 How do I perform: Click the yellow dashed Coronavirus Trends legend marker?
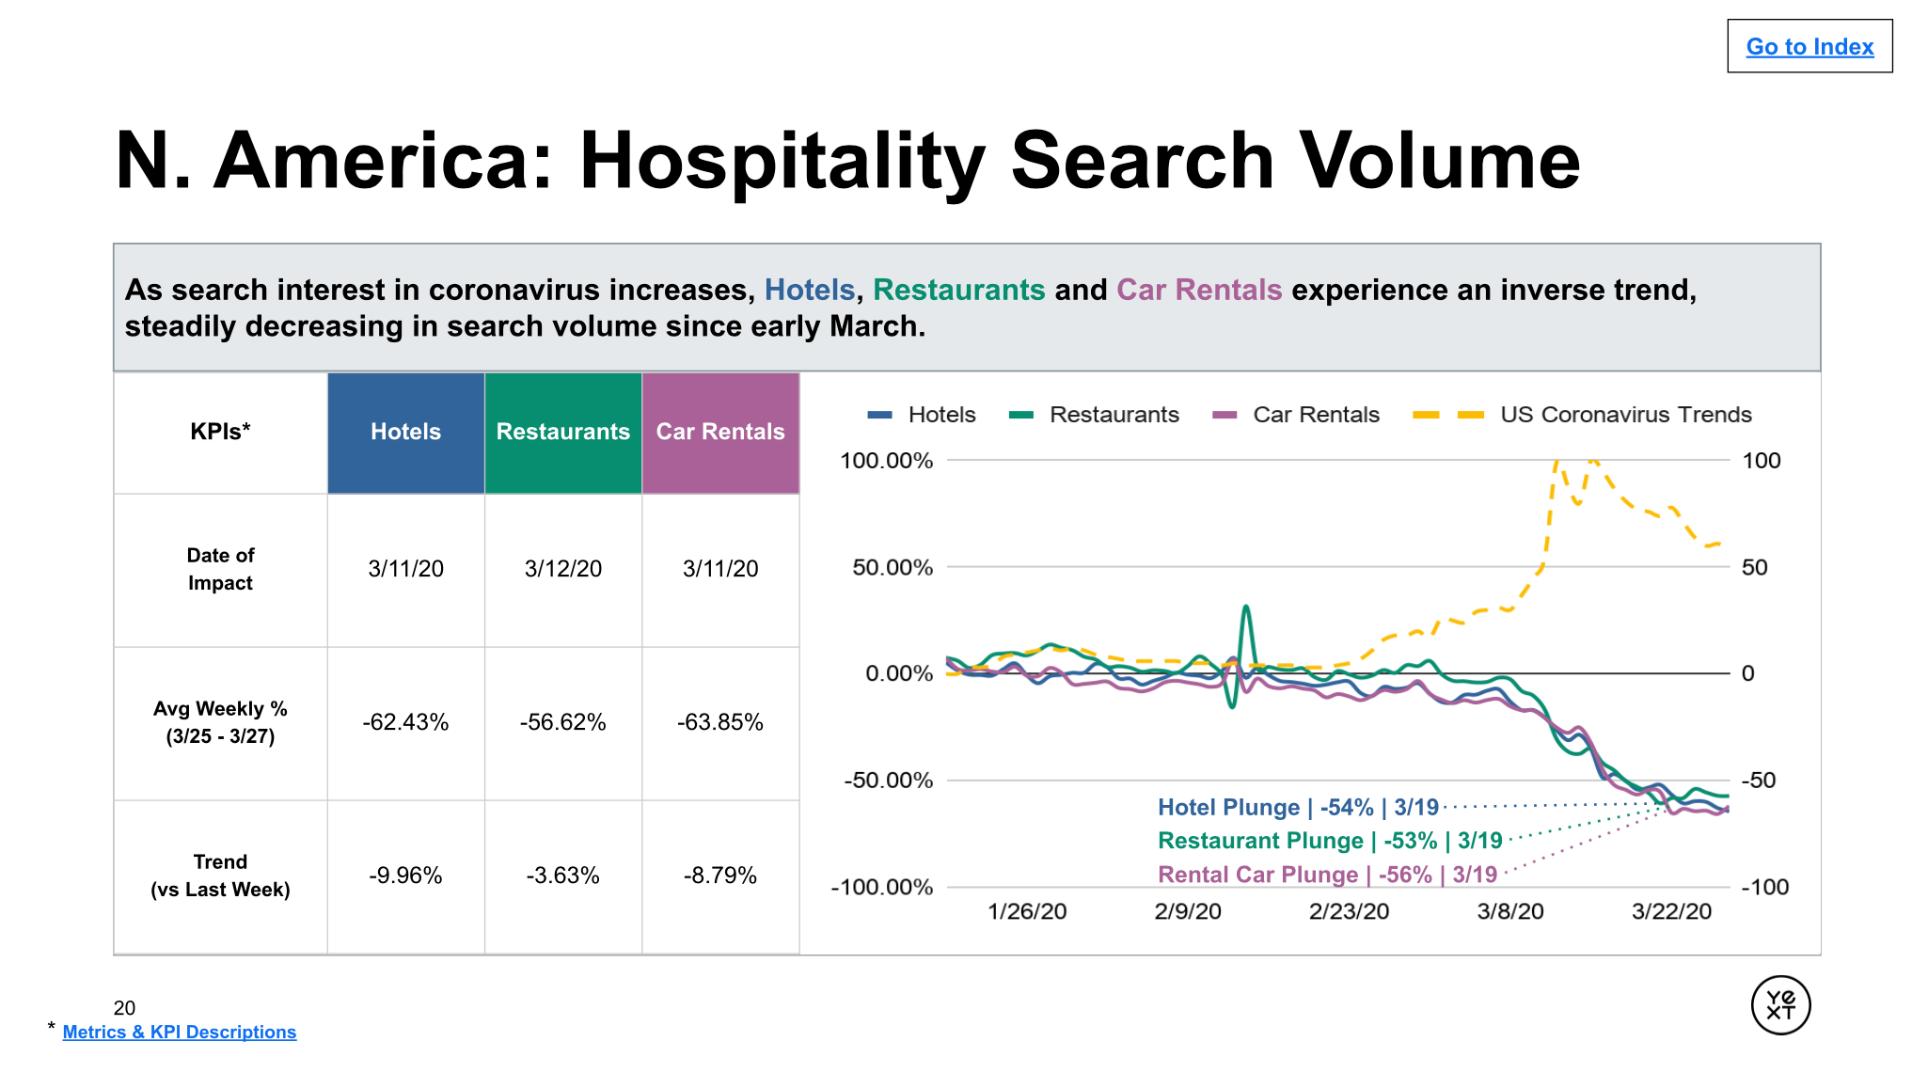pos(1448,415)
